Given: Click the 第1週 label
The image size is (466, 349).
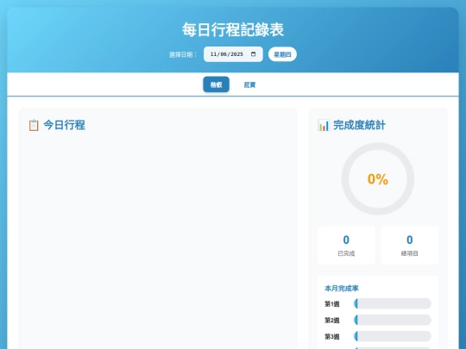Looking at the screenshot, I should point(332,304).
